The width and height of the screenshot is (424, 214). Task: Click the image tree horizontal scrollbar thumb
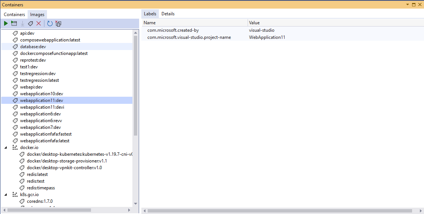click(x=49, y=210)
